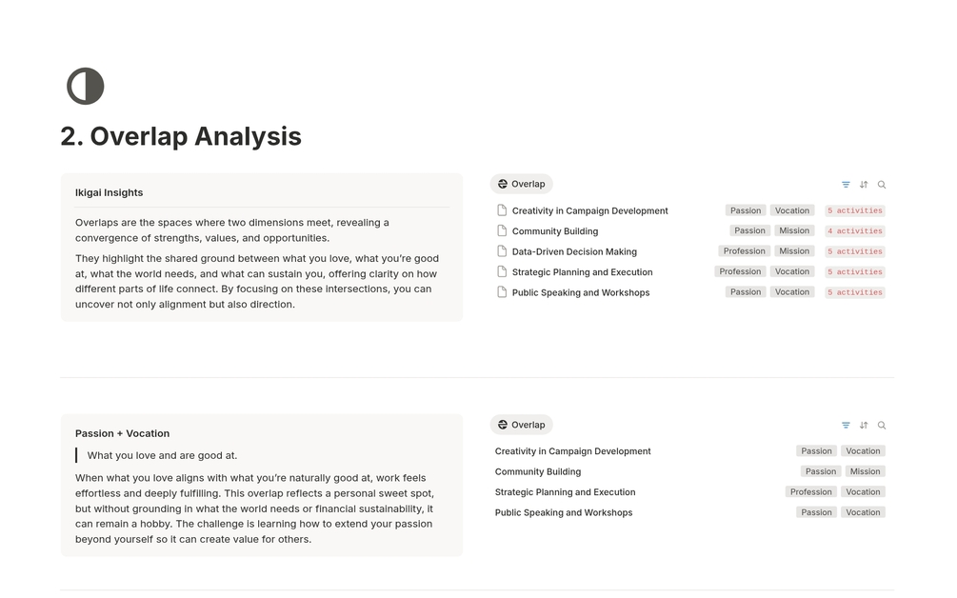Open filter icon in top Overlap database
Viewport: 957px width, 598px height.
point(846,185)
